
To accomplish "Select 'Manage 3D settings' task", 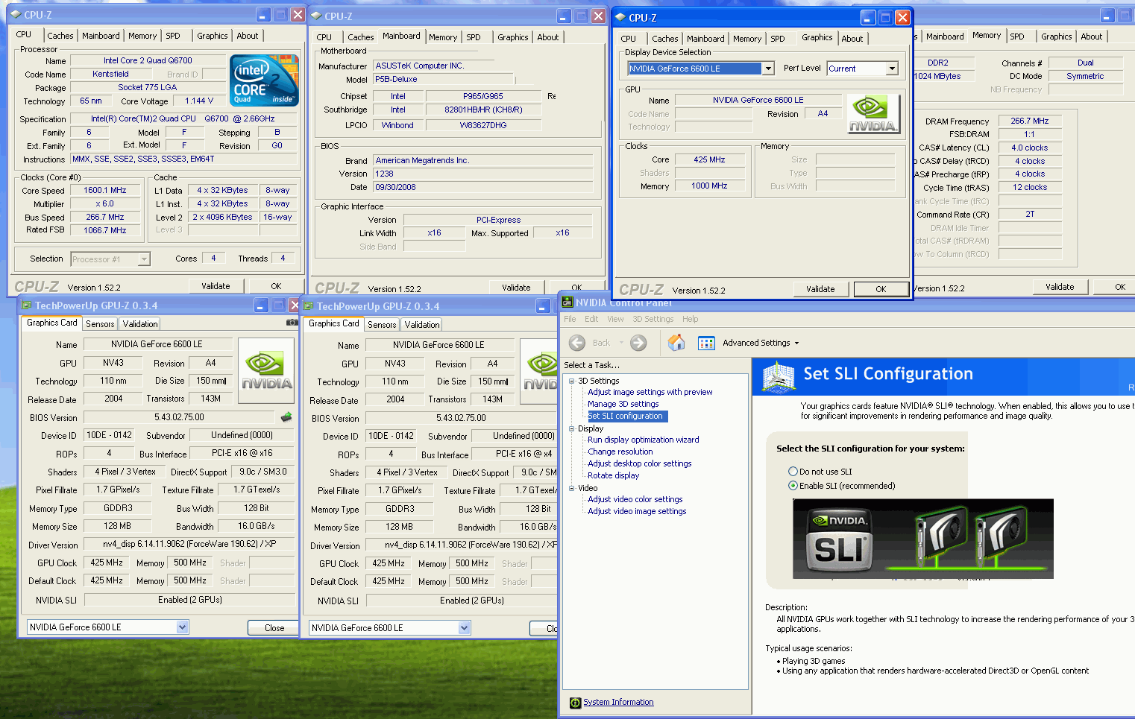I will pyautogui.click(x=623, y=404).
